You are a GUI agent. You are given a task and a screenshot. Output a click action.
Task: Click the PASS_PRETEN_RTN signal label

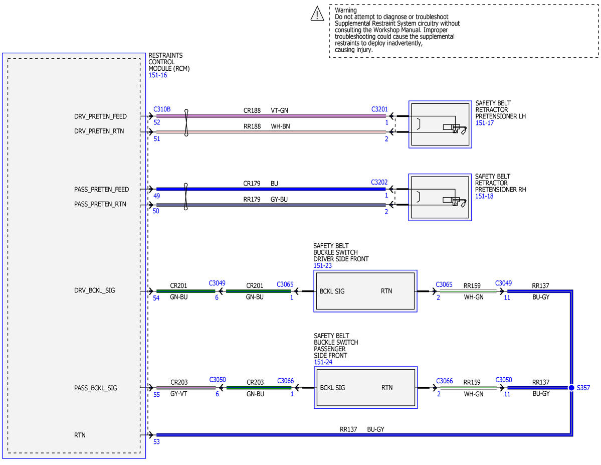100,204
